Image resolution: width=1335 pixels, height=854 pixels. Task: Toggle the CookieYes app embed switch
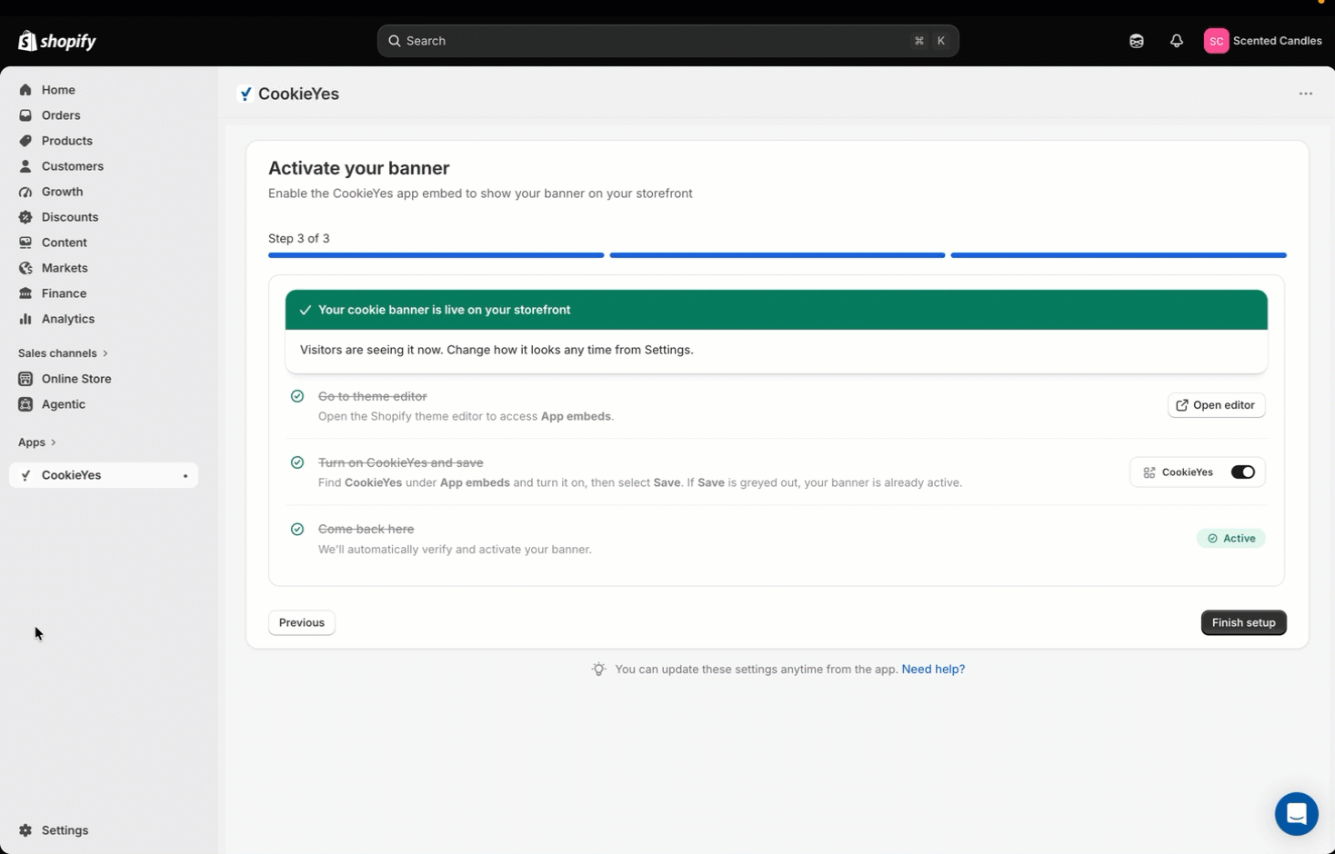1243,472
